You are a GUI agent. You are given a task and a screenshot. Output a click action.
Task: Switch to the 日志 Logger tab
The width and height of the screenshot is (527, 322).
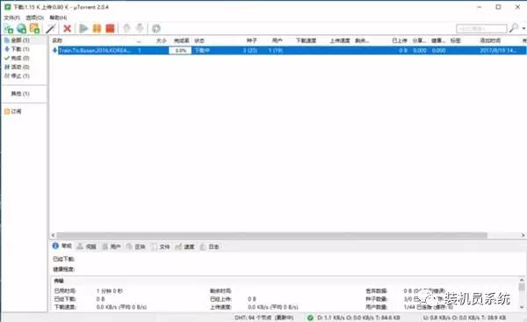pos(209,246)
